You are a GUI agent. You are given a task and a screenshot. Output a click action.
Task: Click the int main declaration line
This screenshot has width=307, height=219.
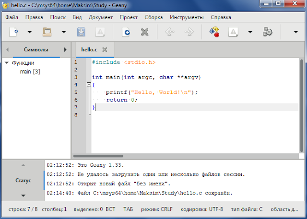[146, 77]
